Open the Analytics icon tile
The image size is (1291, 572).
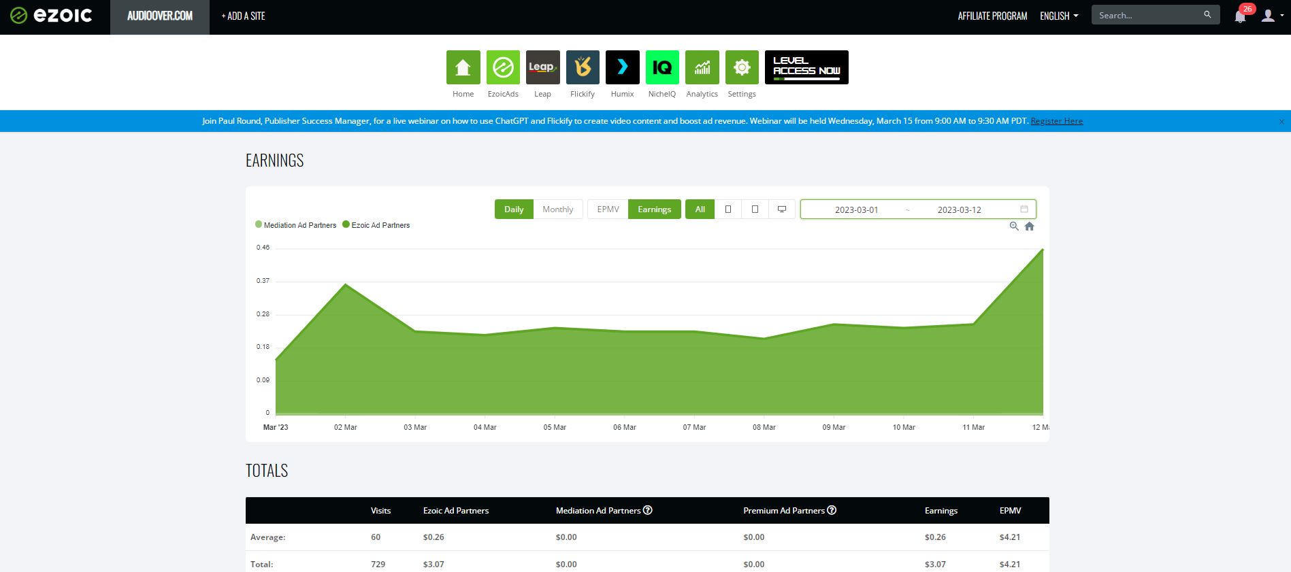point(702,67)
